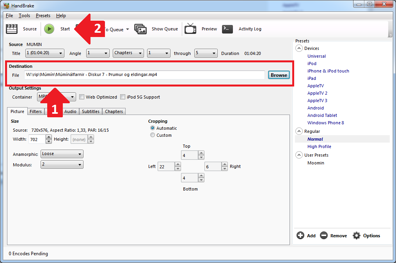Open the Show Queue pictures icon

pos(140,29)
